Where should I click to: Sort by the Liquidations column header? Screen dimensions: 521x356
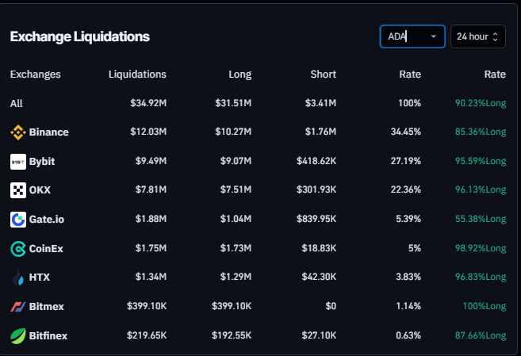(137, 75)
